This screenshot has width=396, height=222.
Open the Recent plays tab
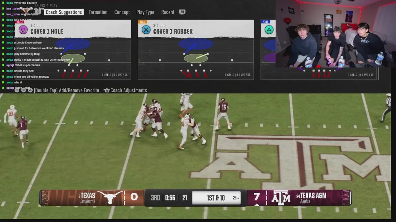168,12
